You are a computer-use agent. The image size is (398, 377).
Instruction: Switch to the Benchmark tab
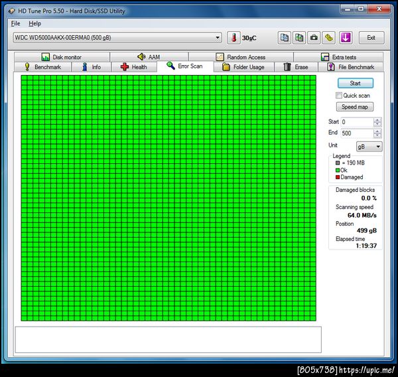(x=42, y=67)
